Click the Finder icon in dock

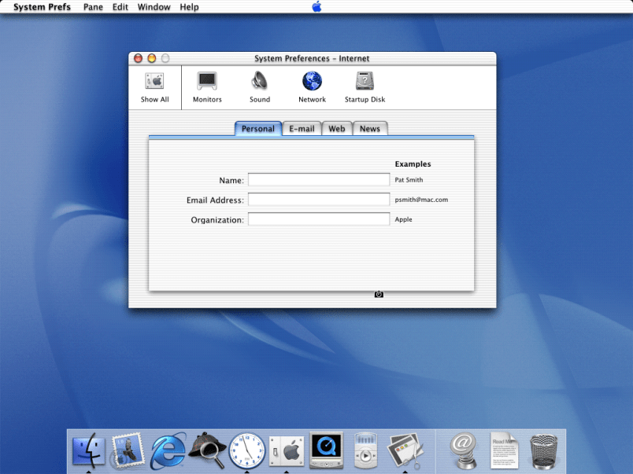88,450
